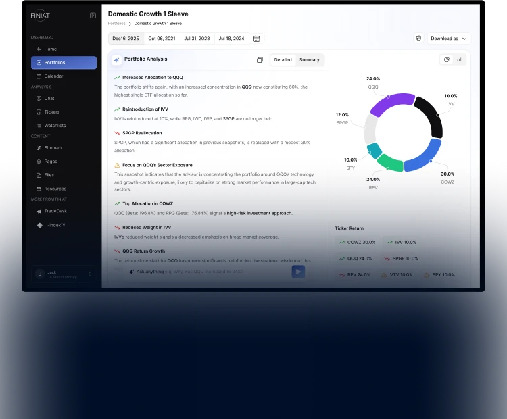The image size is (507, 419).
Task: Click the SPY 10.0% ticker chip
Action: 439,275
